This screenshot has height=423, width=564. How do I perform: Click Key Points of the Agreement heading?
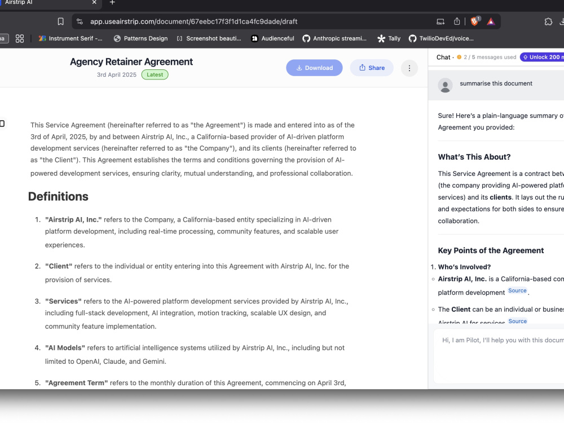(491, 251)
